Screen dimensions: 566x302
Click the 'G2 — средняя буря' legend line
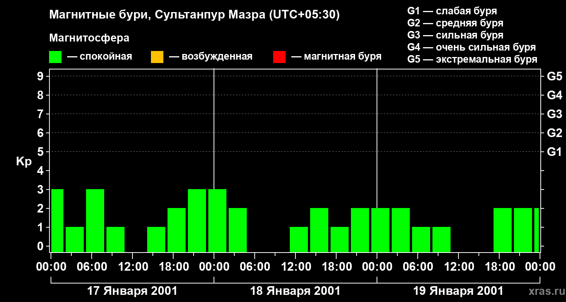point(455,23)
